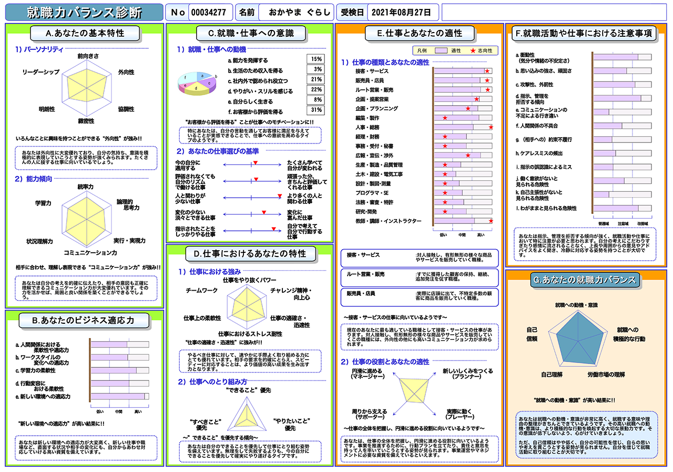The width and height of the screenshot is (673, 472).
Task: Click the 自己理解 label in section G
Action: 552,374
